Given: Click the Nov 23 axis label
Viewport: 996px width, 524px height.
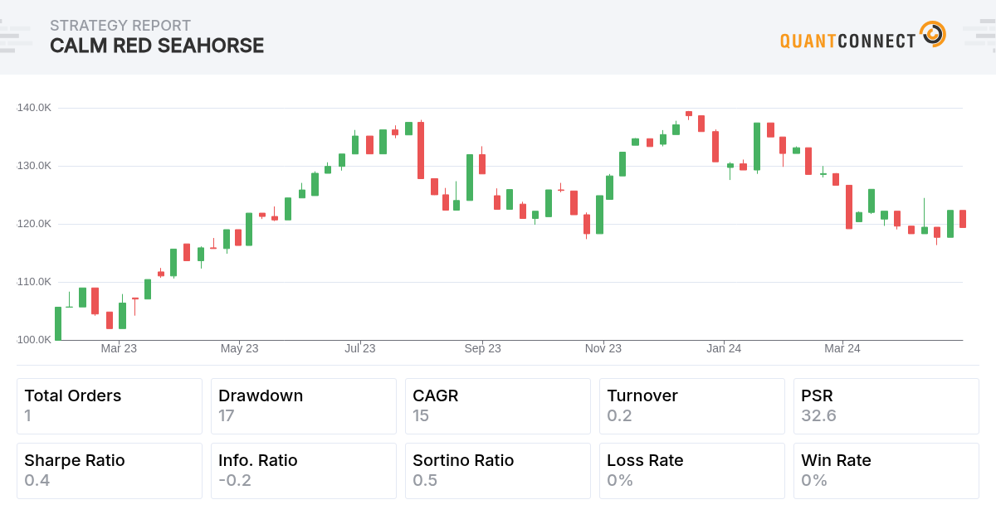Looking at the screenshot, I should pos(603,349).
